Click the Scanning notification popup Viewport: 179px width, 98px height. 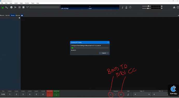173,90
